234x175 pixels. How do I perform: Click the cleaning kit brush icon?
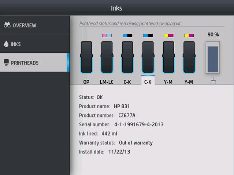coord(213,80)
